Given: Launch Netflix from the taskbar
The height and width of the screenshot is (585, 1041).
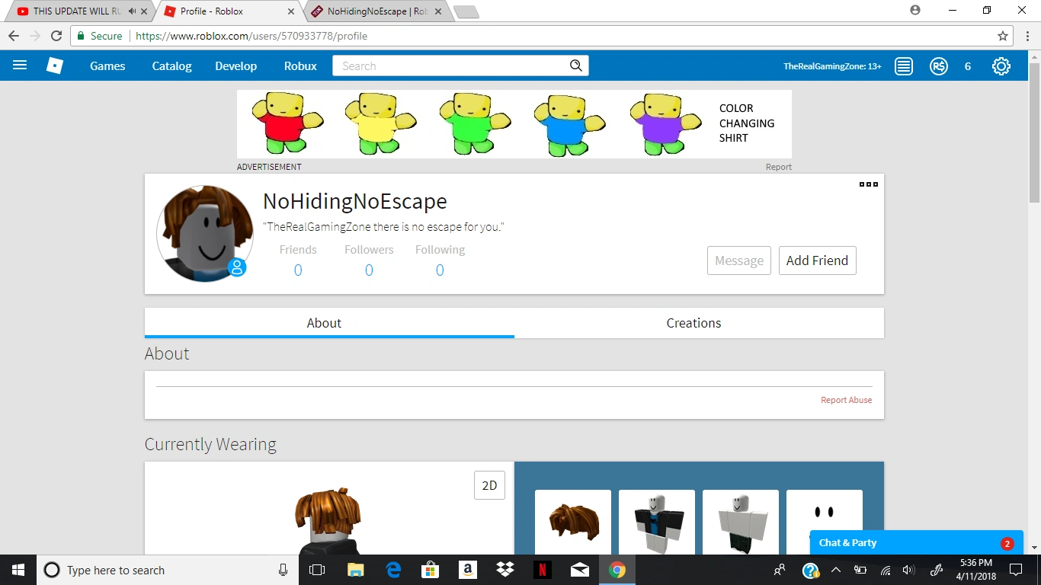Looking at the screenshot, I should pyautogui.click(x=542, y=570).
